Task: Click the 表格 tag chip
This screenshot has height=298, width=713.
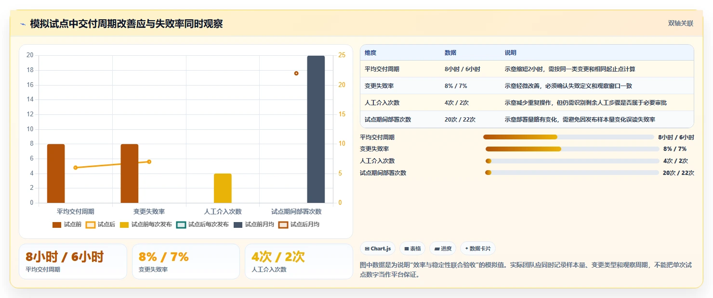Action: [412, 248]
